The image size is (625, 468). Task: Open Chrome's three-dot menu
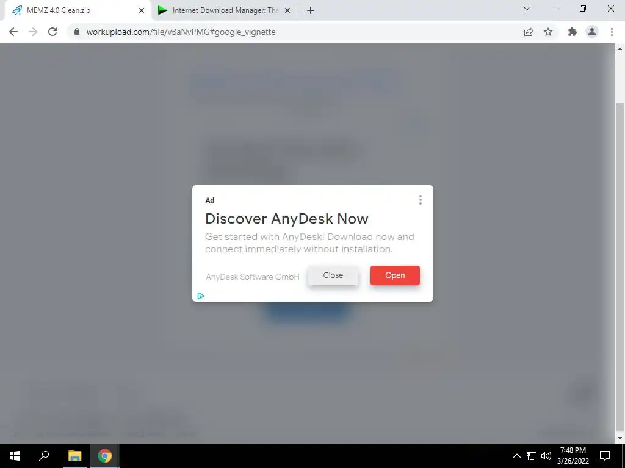pyautogui.click(x=612, y=32)
